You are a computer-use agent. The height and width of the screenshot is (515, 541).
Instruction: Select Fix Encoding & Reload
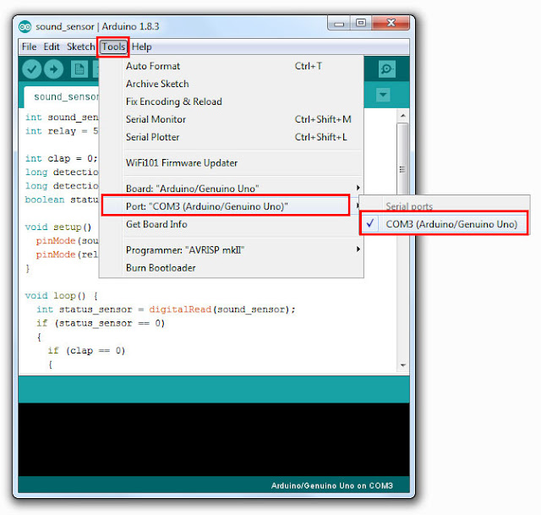(x=231, y=101)
